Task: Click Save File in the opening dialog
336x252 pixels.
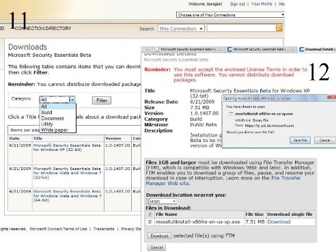Action: [x=300, y=140]
